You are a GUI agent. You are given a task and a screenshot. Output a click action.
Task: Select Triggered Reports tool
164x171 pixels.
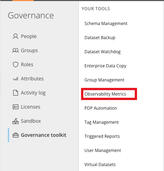point(102,136)
